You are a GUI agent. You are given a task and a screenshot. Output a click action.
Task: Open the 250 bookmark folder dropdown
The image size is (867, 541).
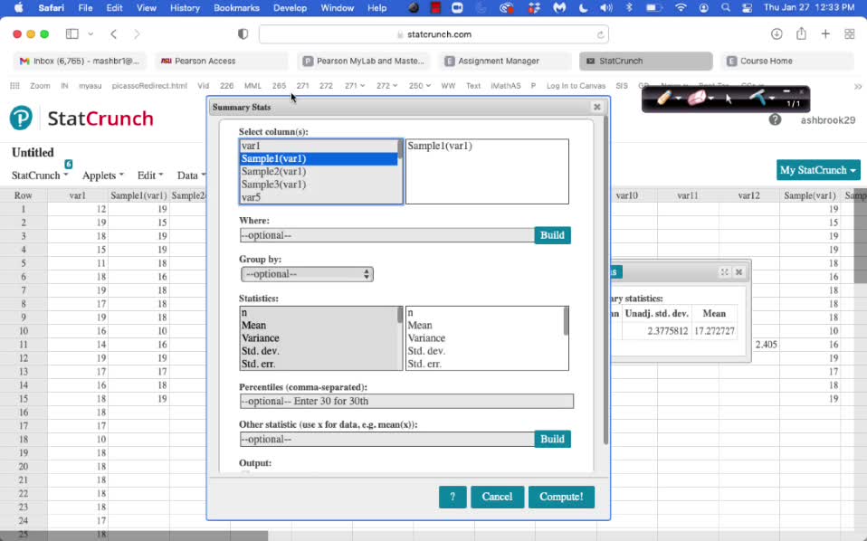click(420, 86)
